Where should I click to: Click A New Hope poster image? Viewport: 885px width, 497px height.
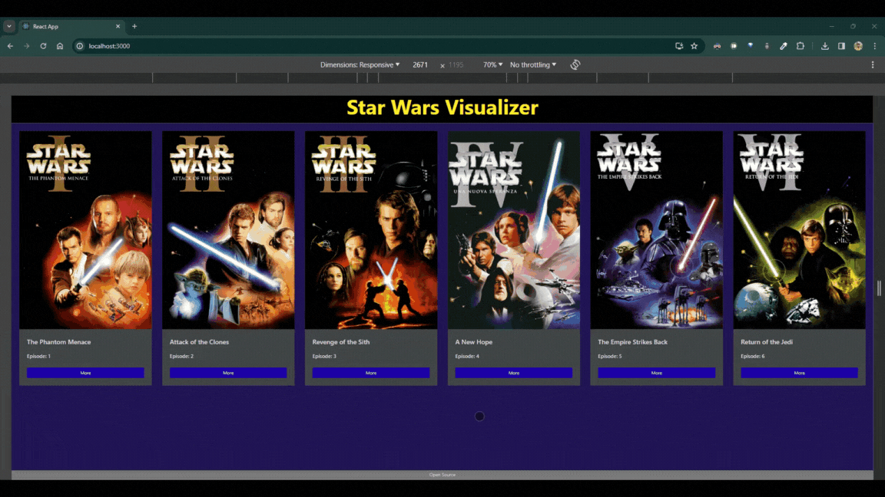click(514, 230)
